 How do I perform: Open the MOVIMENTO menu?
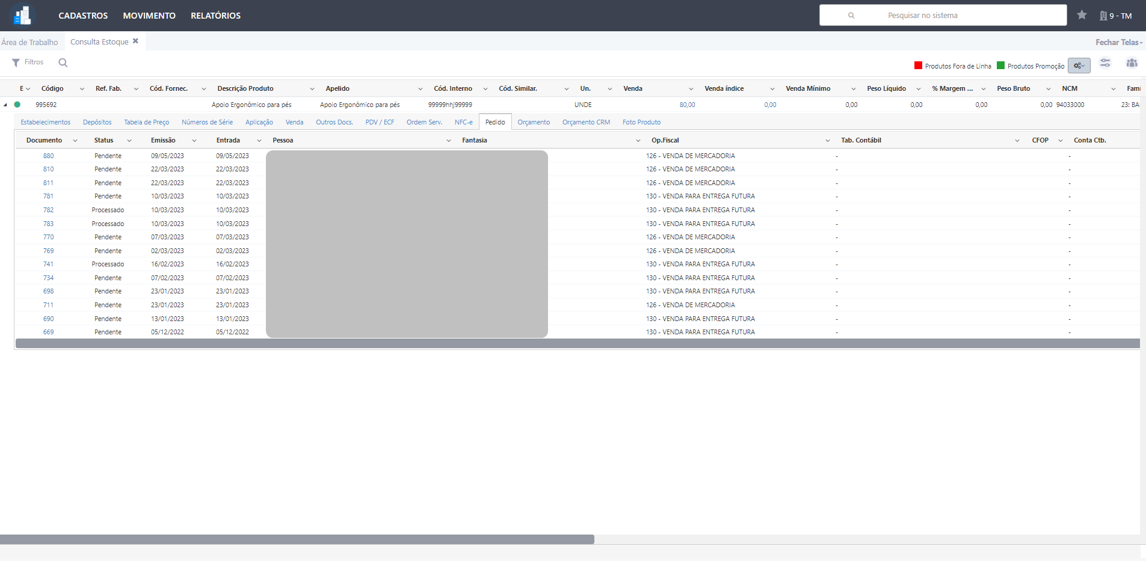149,16
